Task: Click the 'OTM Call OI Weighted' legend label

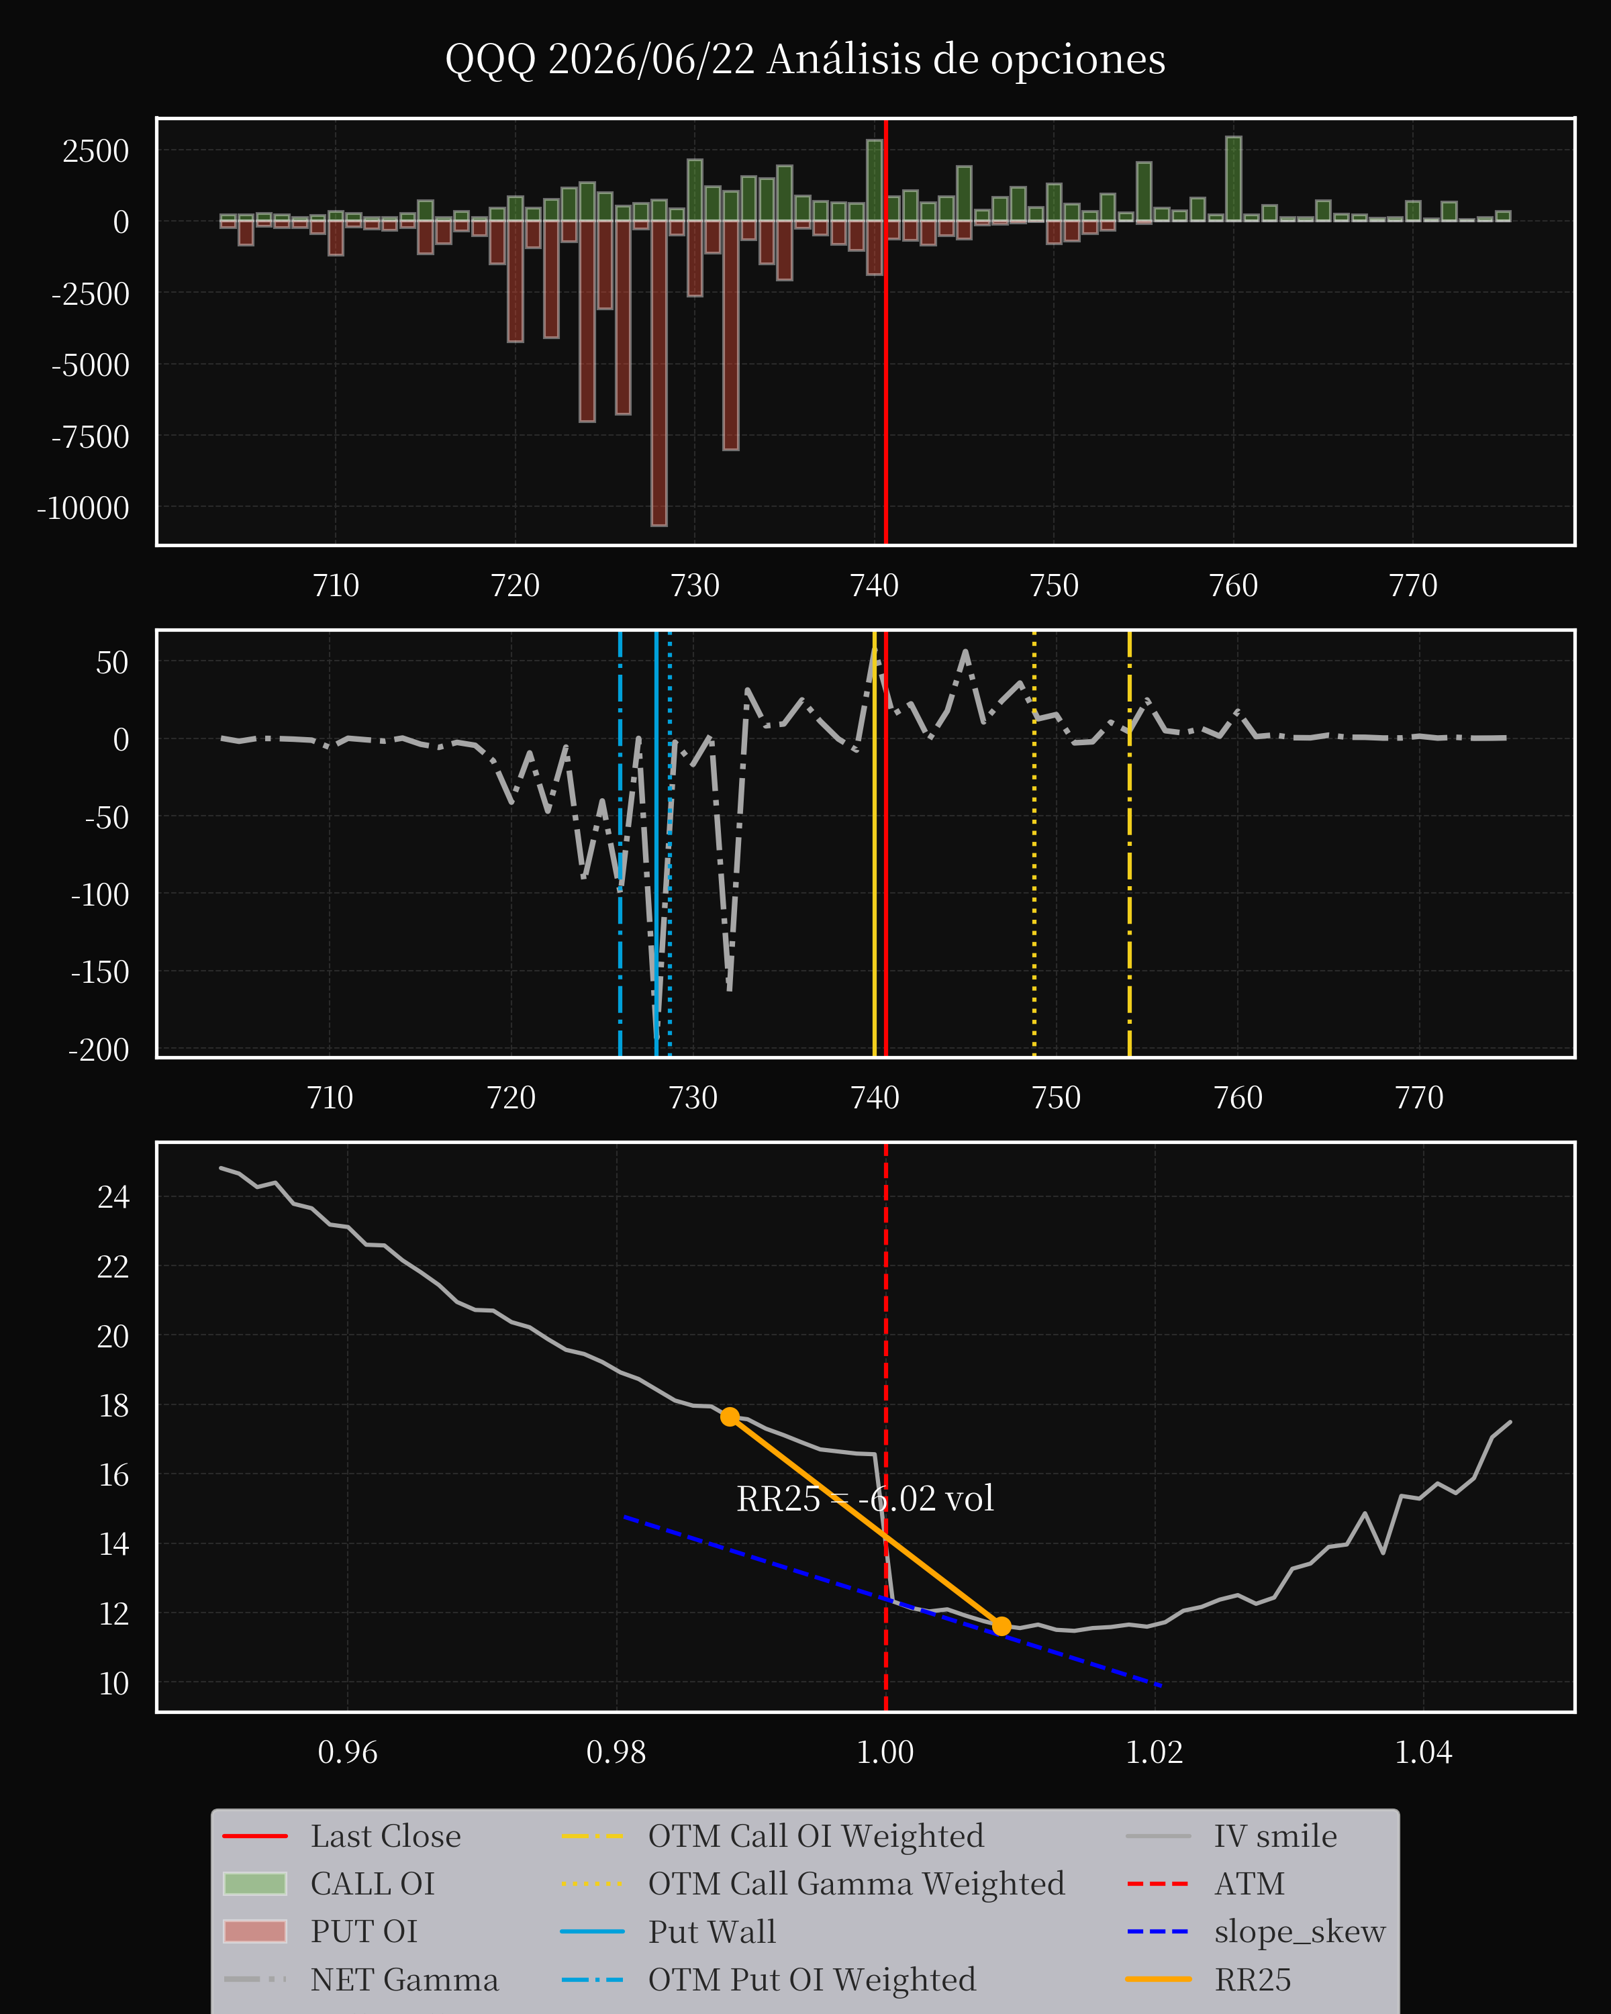Action: click(x=816, y=1835)
